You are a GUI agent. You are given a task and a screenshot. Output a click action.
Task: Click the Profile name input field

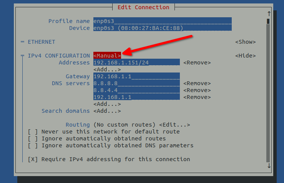[162, 21]
